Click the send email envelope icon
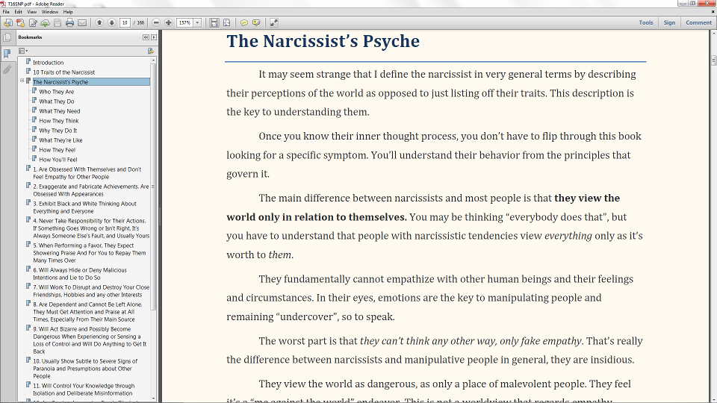717x403 pixels. 82,23
